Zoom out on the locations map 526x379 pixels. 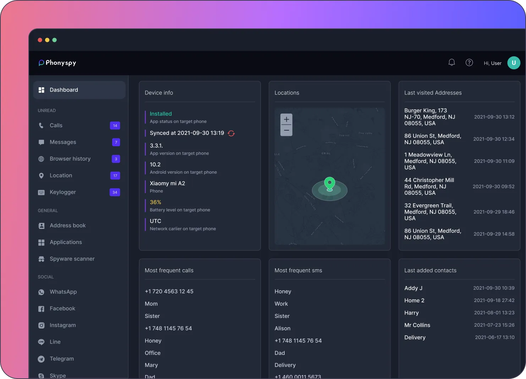[x=286, y=130]
